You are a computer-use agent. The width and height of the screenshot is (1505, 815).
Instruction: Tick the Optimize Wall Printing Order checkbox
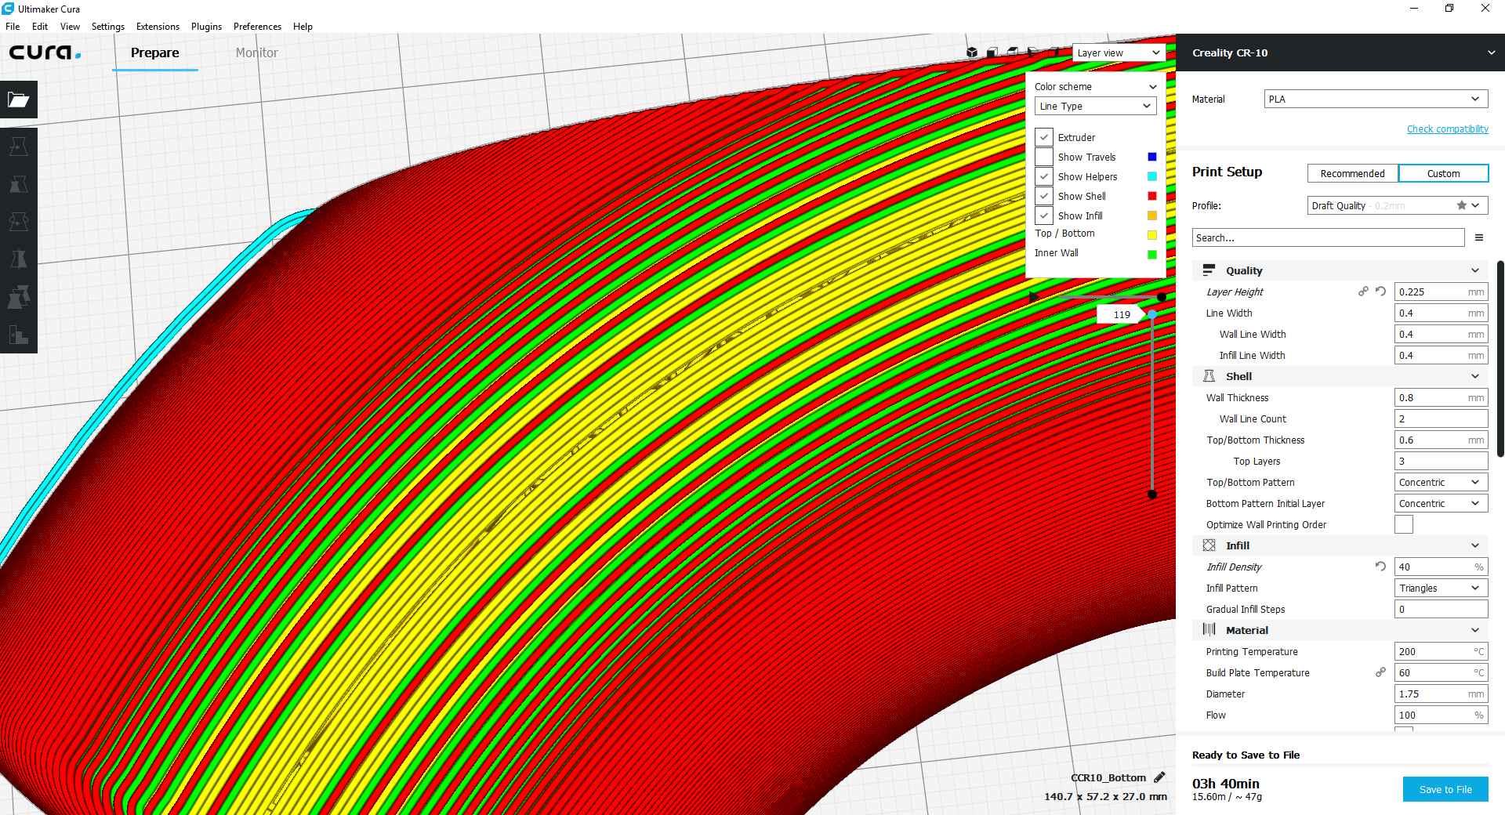pos(1404,524)
